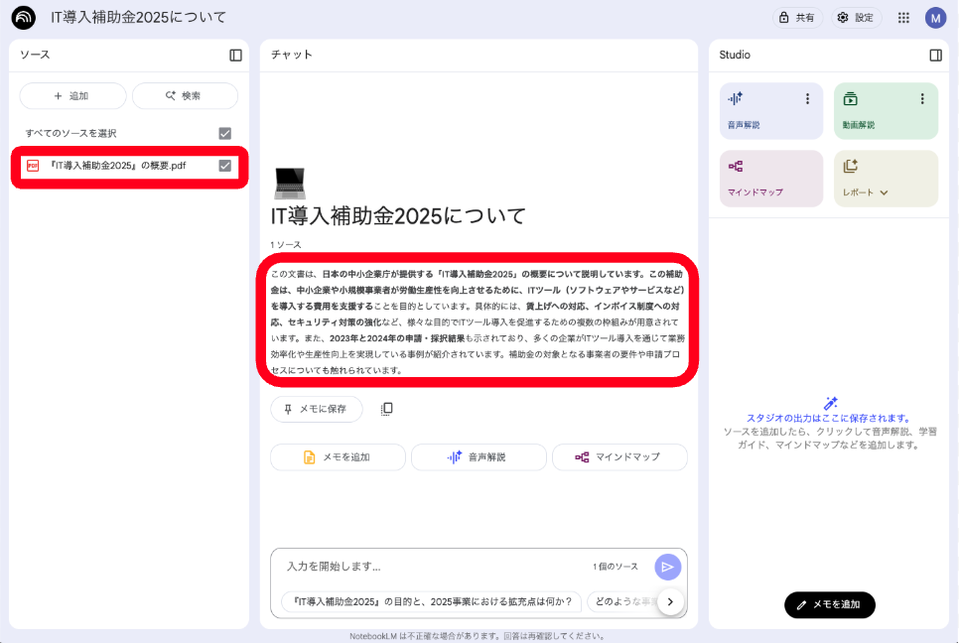Collapse the Studio panel with its panel icon
The width and height of the screenshot is (959, 643).
tap(935, 55)
